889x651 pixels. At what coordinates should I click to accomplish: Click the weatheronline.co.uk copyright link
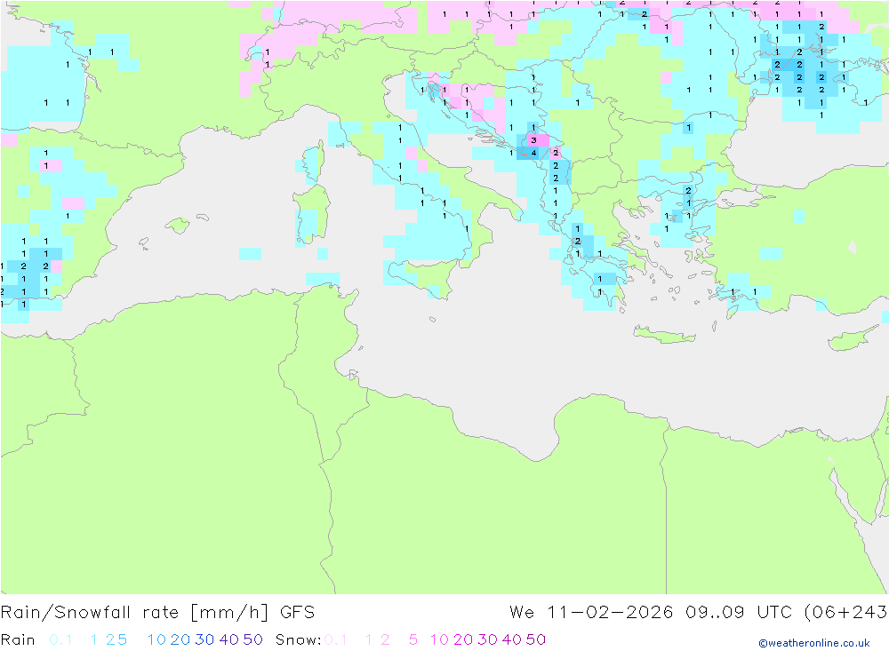[x=814, y=643]
